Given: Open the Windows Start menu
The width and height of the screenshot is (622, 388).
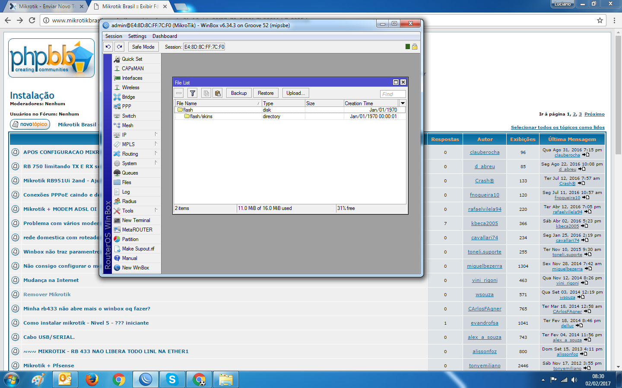Looking at the screenshot, I should pyautogui.click(x=12, y=380).
